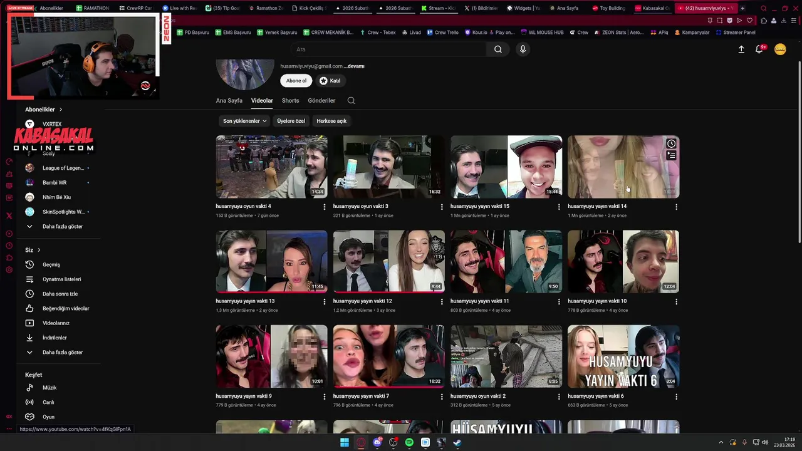Activate voice search microphone icon

point(523,49)
